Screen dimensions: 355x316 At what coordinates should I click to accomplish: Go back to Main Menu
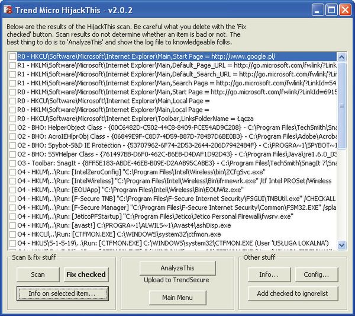point(177,298)
